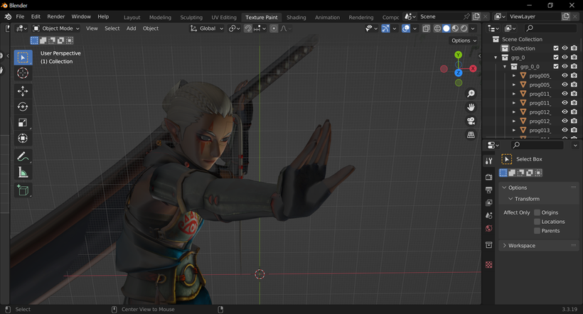Click the outliner search field
583x314 pixels.
click(x=551, y=28)
